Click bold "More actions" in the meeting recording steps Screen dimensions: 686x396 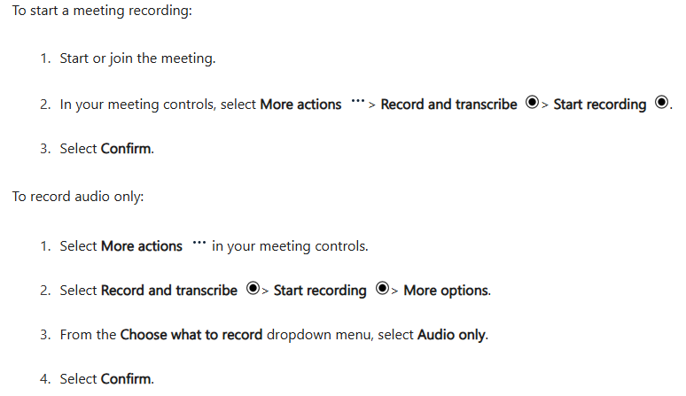(x=300, y=105)
